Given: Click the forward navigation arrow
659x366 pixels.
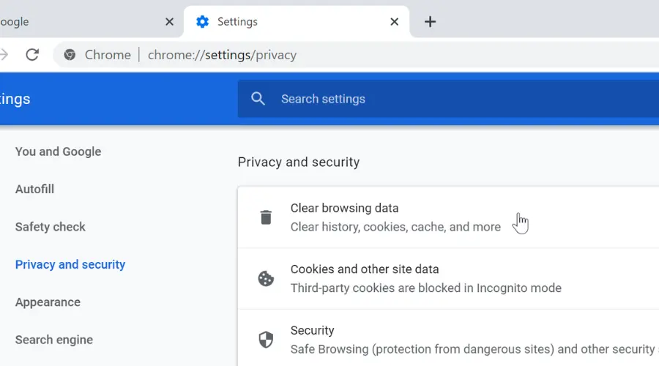Looking at the screenshot, I should pos(4,55).
